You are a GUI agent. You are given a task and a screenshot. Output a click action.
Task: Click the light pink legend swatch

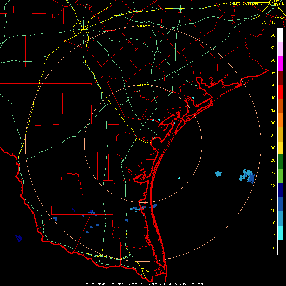pos(281,49)
